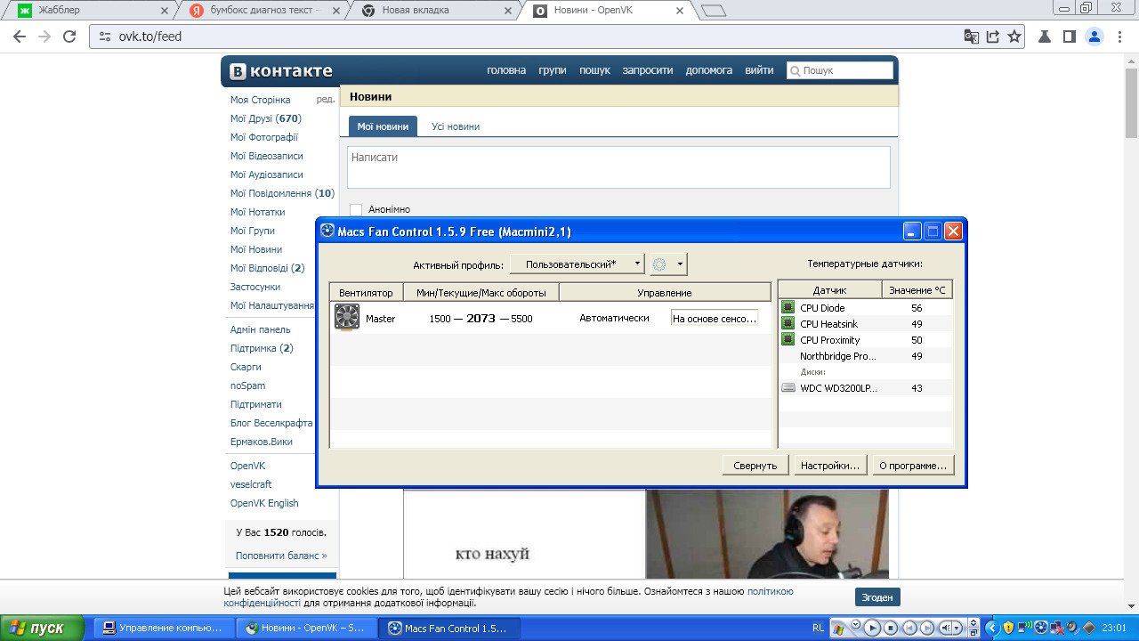This screenshot has height=641, width=1139.
Task: Click the browser address bar
Action: (525, 37)
